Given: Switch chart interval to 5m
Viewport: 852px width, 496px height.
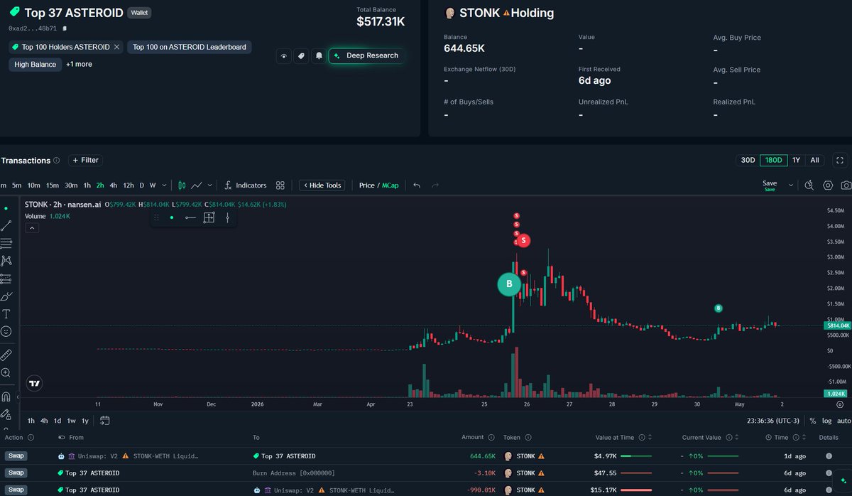Looking at the screenshot, I should [17, 185].
